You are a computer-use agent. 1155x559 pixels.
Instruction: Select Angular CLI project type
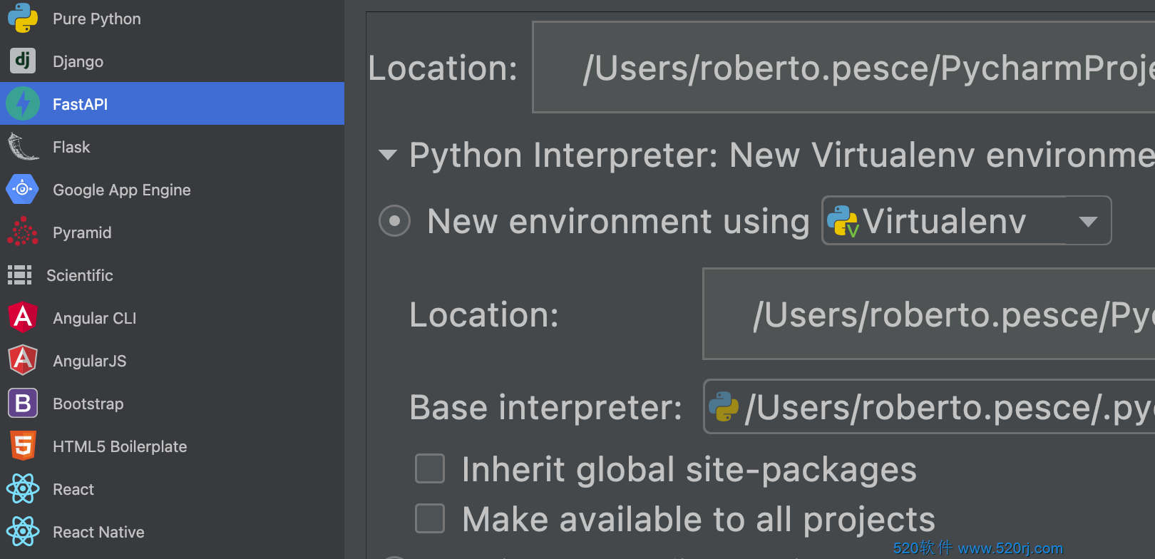172,318
